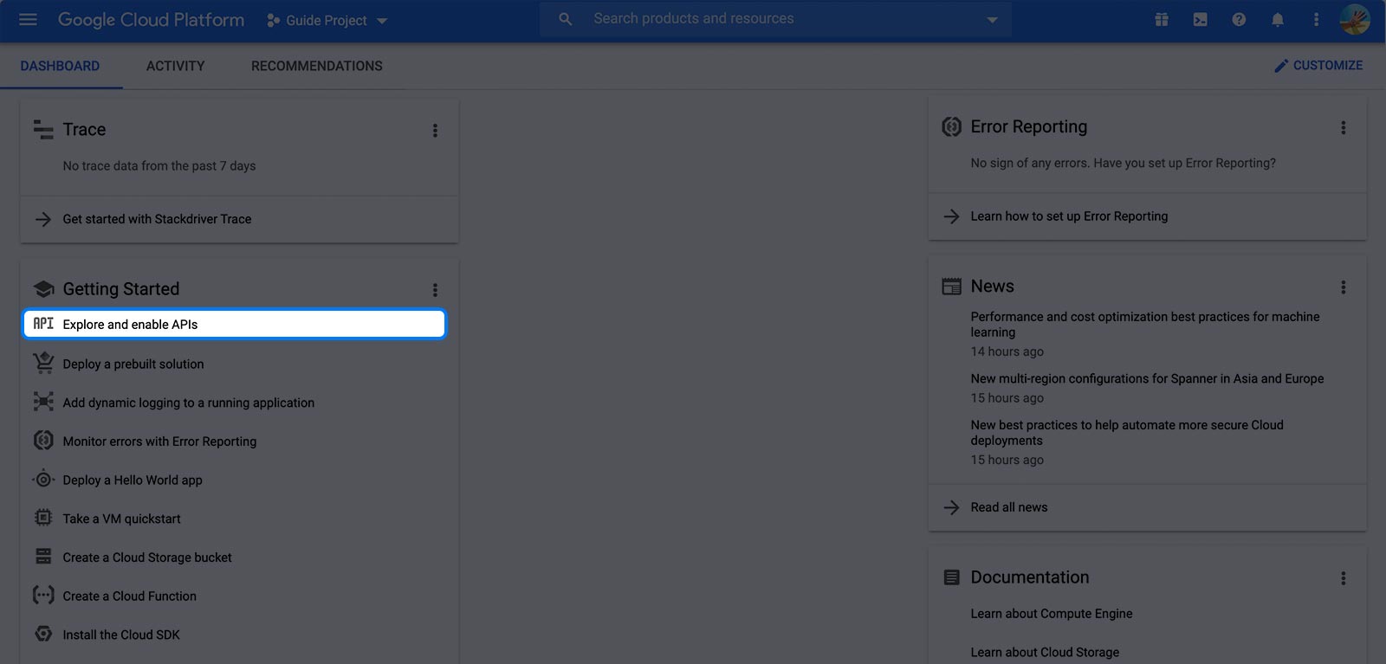This screenshot has width=1386, height=664.
Task: Click the Google Cloud Platform logo text
Action: click(151, 20)
